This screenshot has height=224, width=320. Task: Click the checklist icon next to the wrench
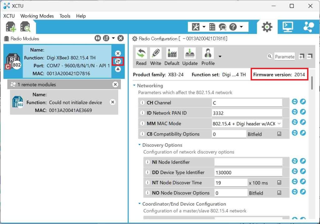pyautogui.click(x=212, y=27)
